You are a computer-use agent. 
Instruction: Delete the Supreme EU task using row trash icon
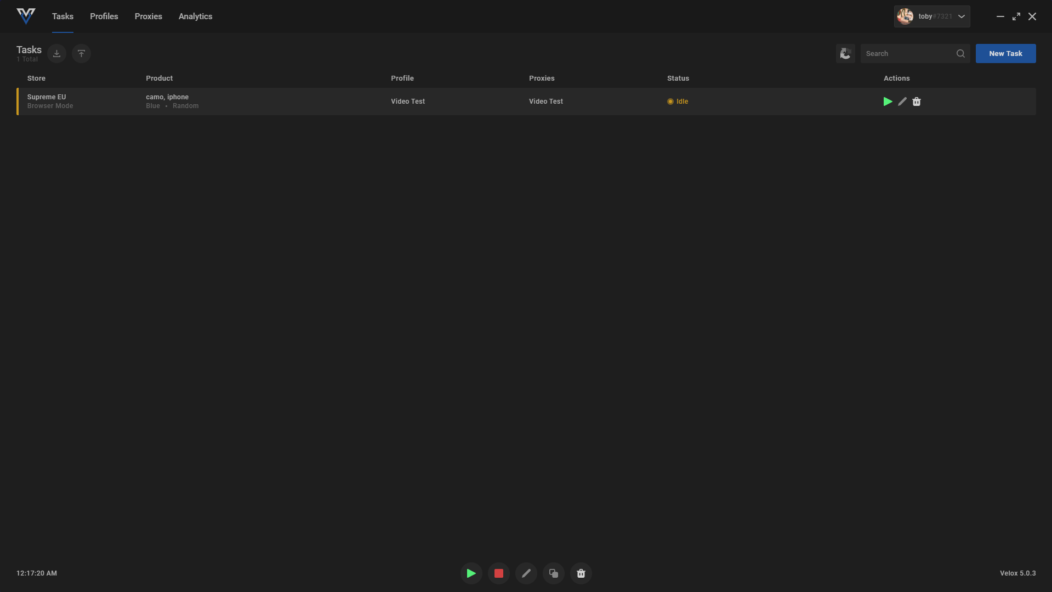917,102
